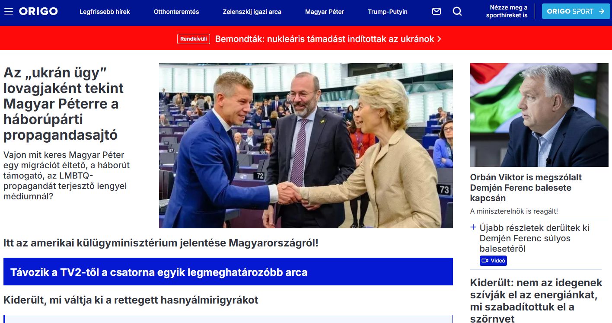The width and height of the screenshot is (612, 323).
Task: Click the Rendkívüli badge
Action: [x=194, y=39]
